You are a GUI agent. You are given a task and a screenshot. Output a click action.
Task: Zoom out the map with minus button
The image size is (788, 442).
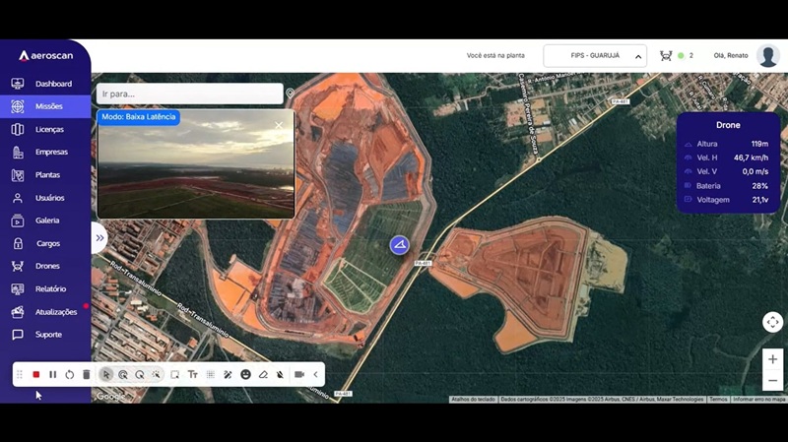pyautogui.click(x=772, y=380)
